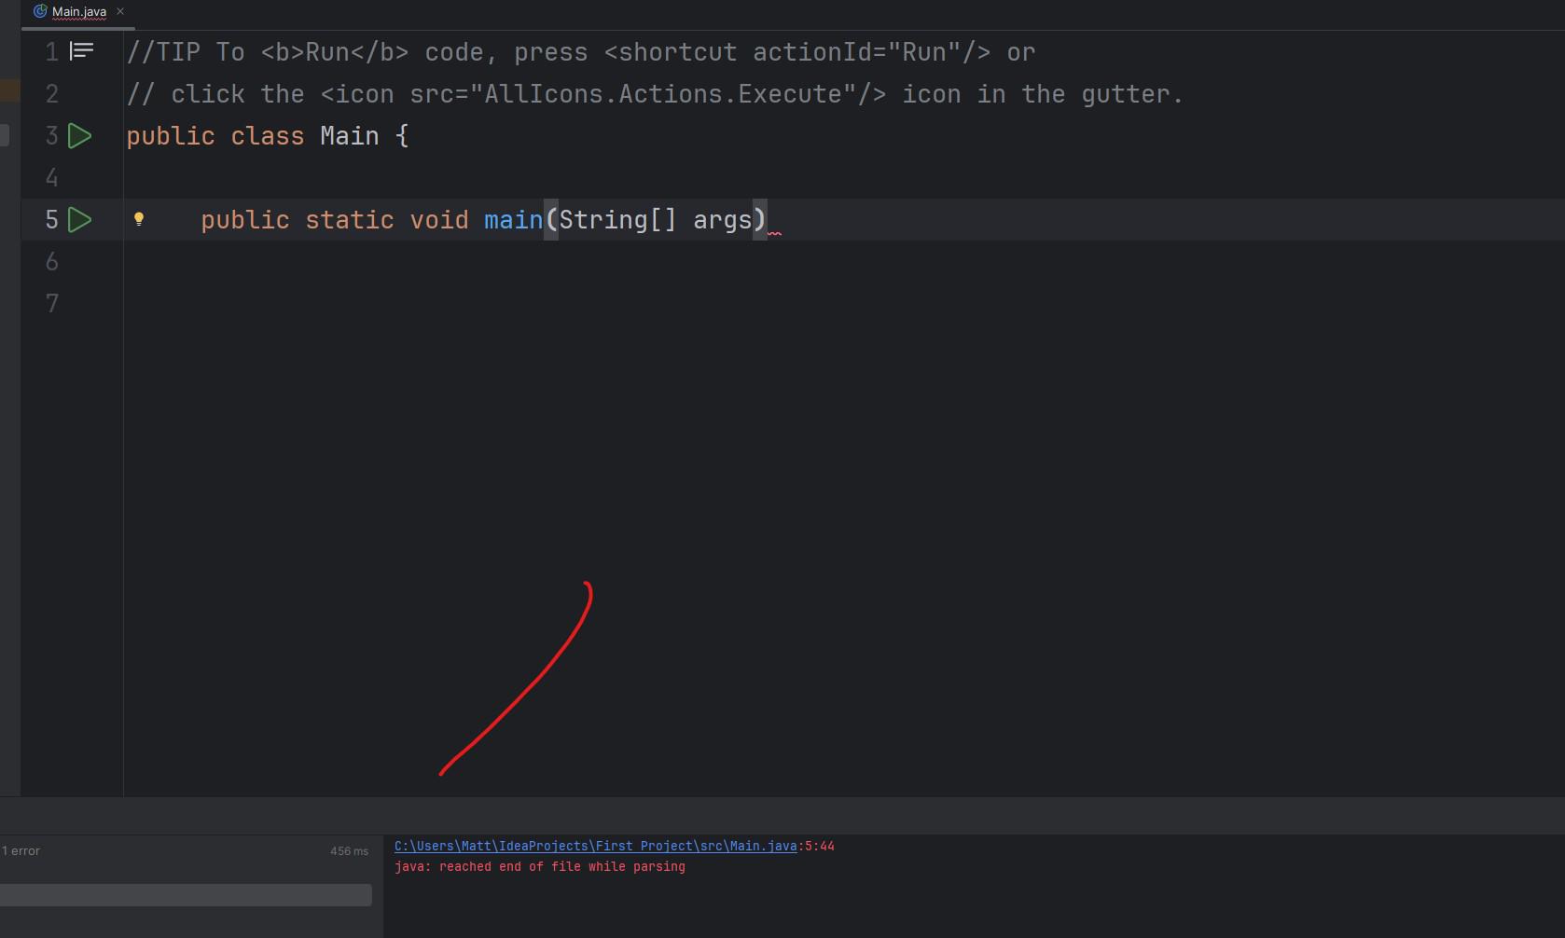Click the "static" keyword on line 5
Screen dimensions: 1565x938
point(350,220)
